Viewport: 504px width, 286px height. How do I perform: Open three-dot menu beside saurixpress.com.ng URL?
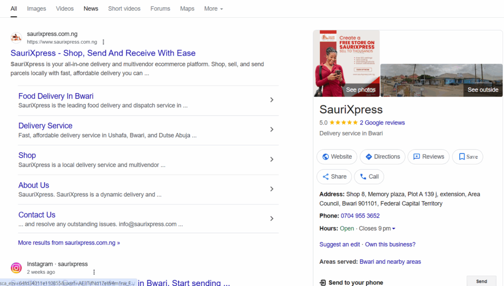pos(103,42)
